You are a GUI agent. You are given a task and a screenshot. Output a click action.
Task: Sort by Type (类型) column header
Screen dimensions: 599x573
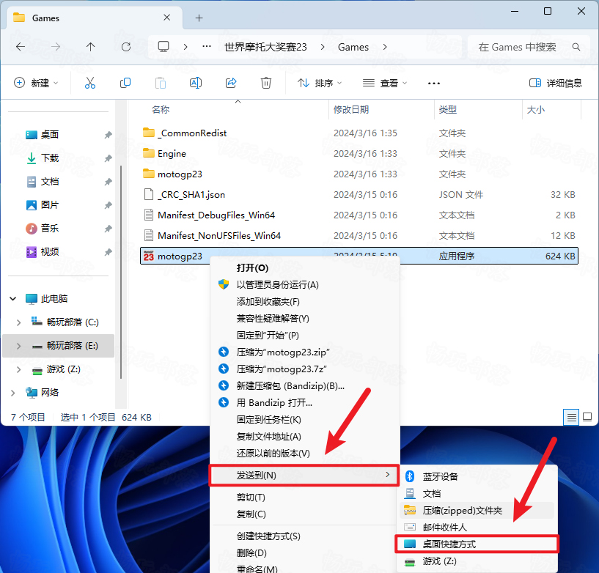pyautogui.click(x=448, y=110)
